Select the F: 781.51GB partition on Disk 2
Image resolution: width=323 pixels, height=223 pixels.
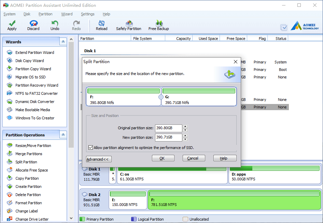pyautogui.click(x=235, y=200)
